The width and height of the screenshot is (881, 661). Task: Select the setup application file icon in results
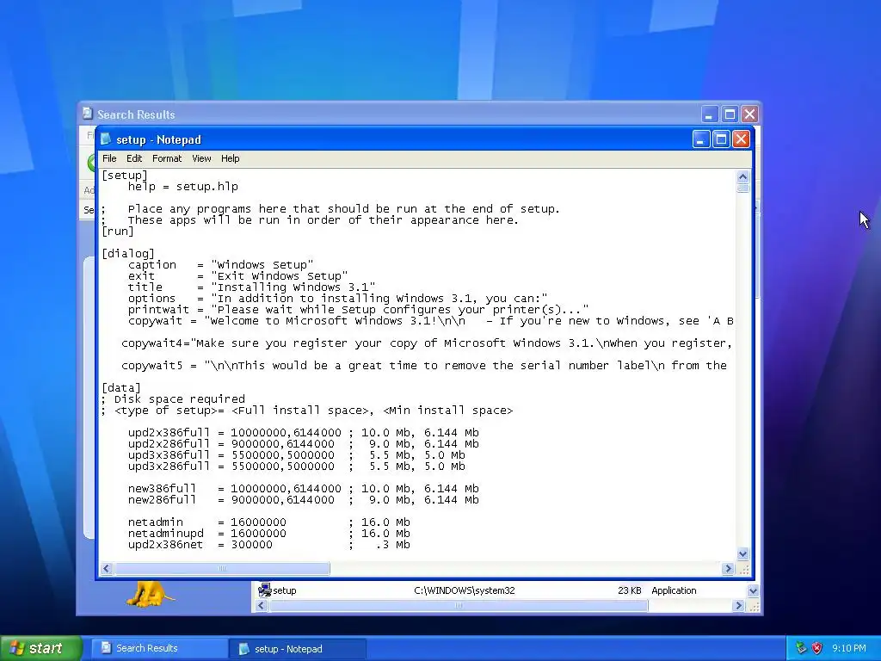264,590
